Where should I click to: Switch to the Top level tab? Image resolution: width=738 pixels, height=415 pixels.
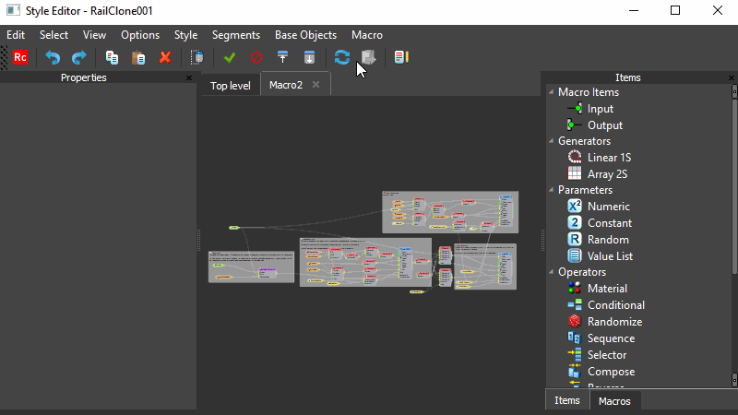point(230,86)
